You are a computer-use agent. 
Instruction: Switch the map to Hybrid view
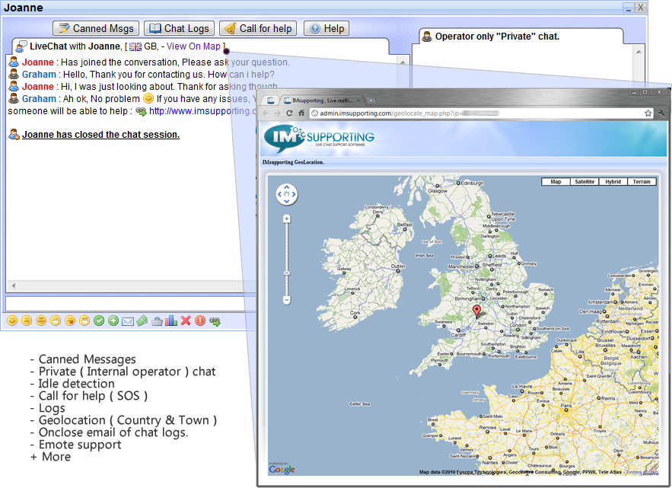point(613,182)
